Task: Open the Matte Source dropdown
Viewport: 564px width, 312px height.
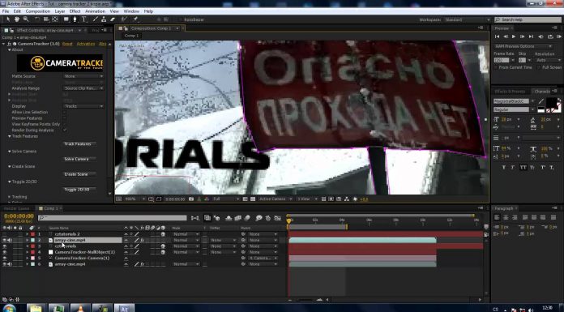Action: 83,76
